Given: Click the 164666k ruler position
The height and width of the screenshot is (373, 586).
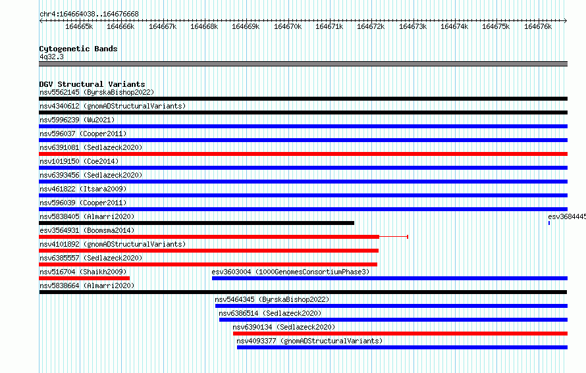Looking at the screenshot, I should [120, 26].
